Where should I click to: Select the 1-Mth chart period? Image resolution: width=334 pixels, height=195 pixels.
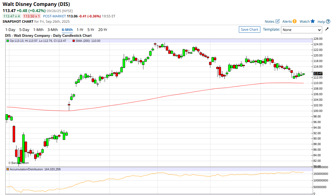point(38,30)
